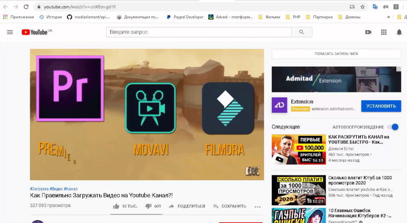Viewport: 407px width, 223px height.
Task: Click channel name Деньги Есть!
Action: click(341, 149)
